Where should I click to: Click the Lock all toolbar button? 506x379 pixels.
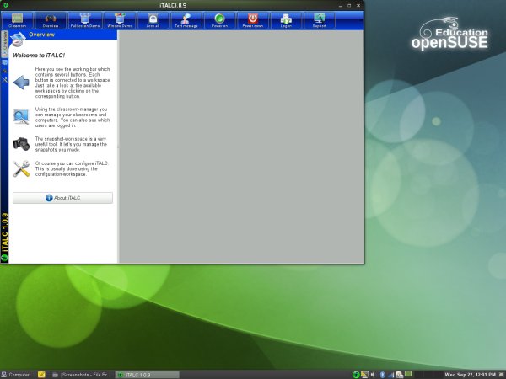(153, 20)
